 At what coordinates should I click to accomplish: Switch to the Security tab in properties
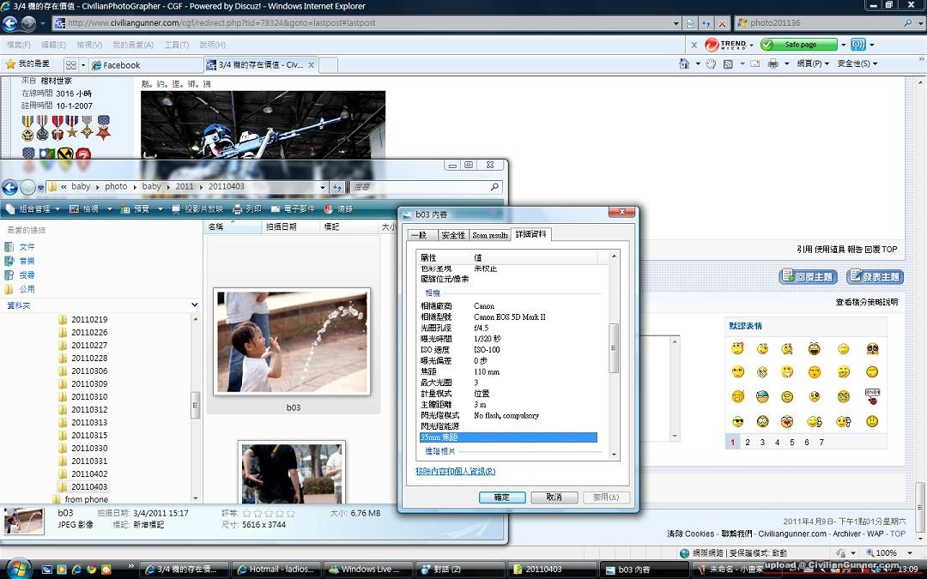452,235
